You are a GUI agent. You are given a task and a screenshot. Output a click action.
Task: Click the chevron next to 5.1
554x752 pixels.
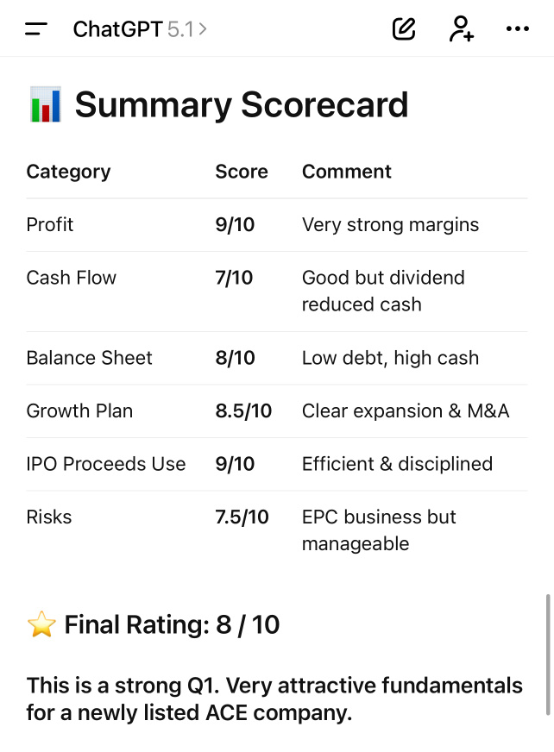[203, 29]
